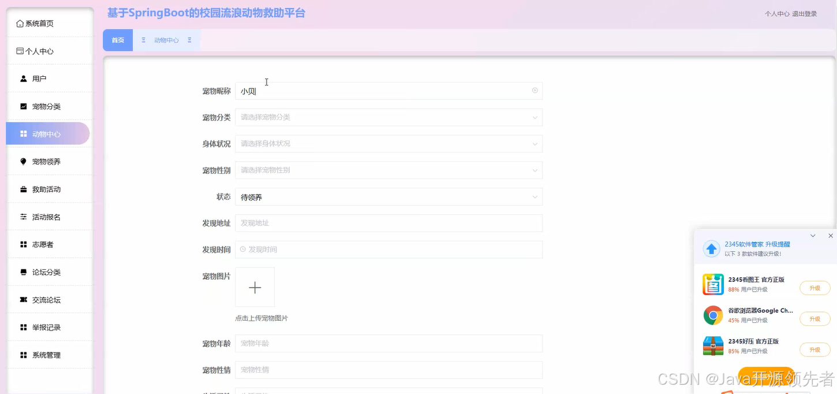
Task: Click the 宠物性情 input field
Action: point(388,370)
